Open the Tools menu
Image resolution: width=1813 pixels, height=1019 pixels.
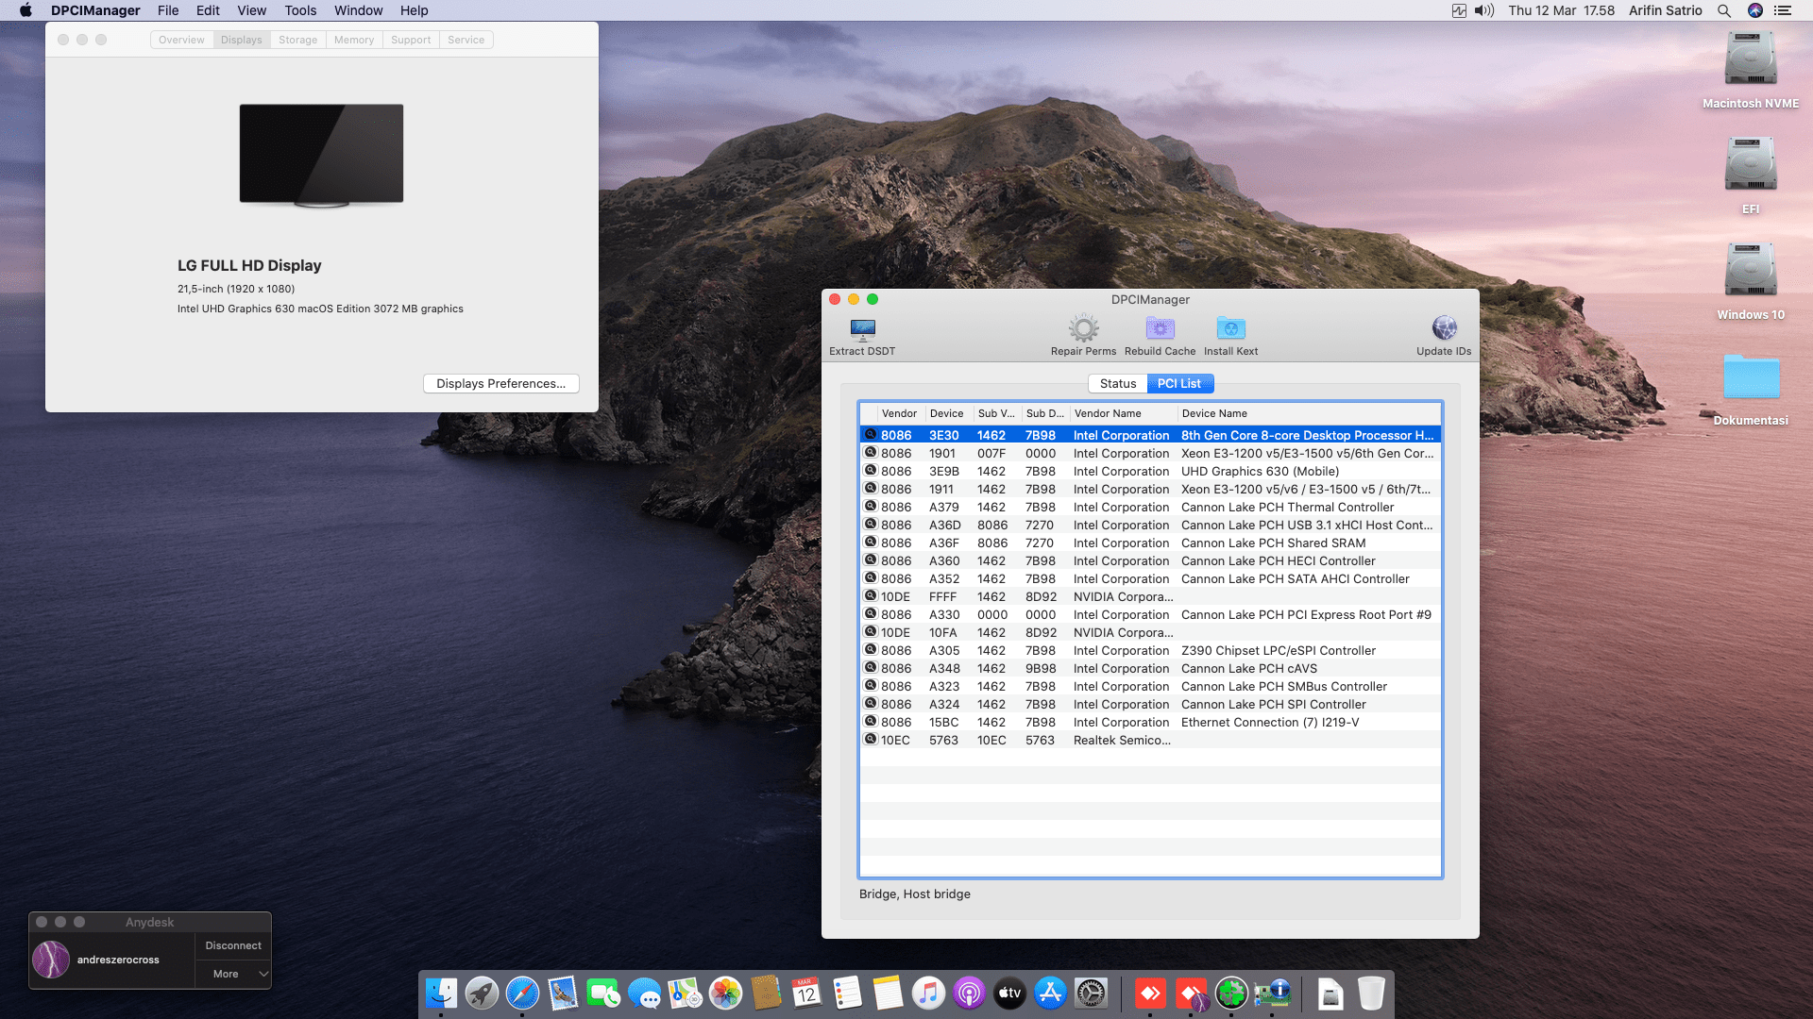[300, 10]
